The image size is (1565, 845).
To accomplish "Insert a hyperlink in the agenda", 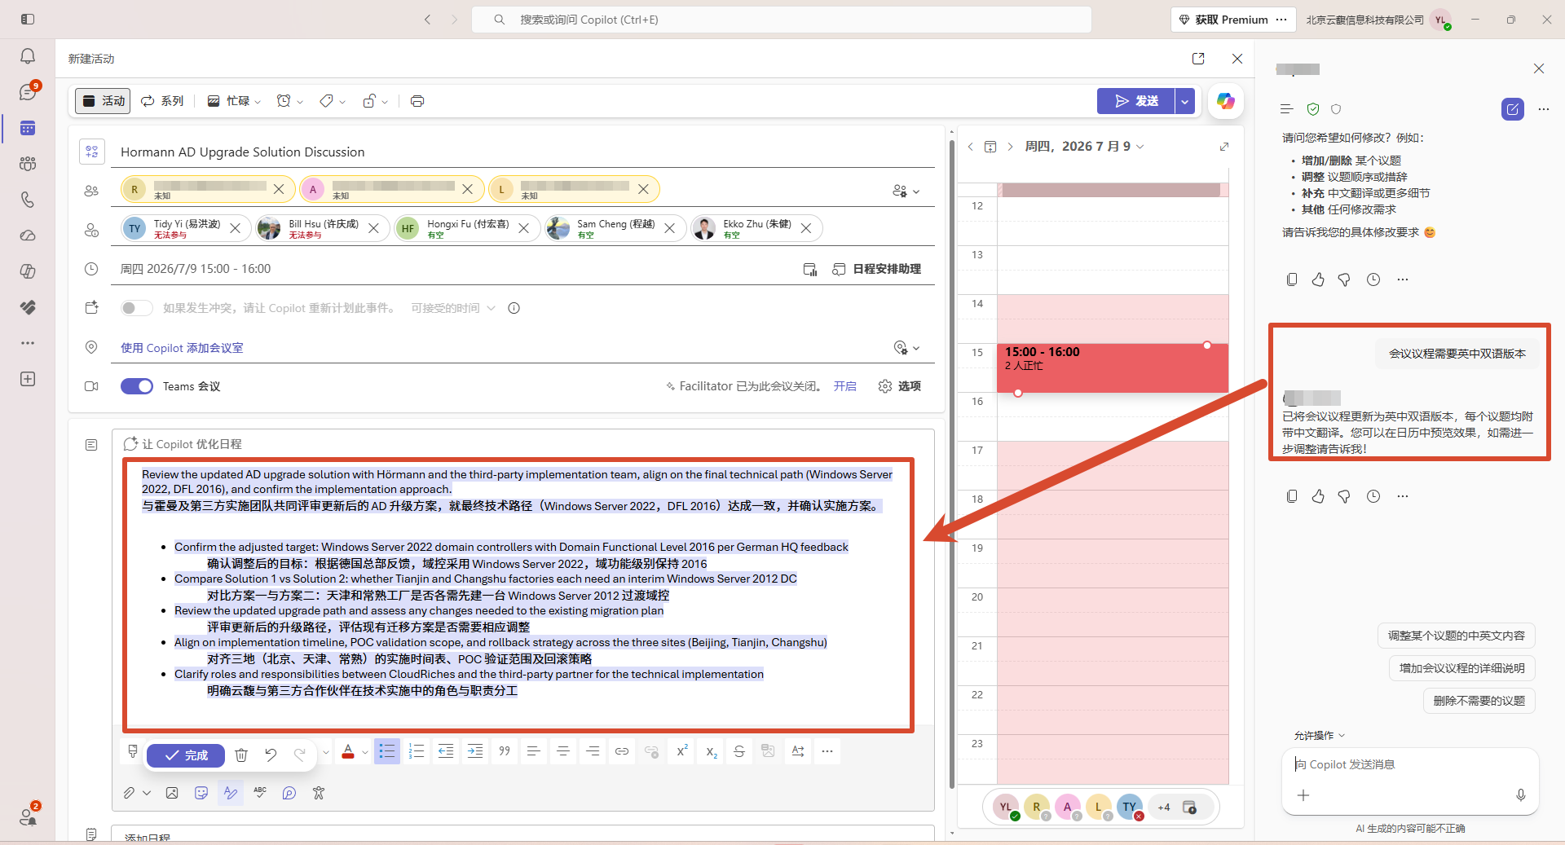I will coord(622,751).
